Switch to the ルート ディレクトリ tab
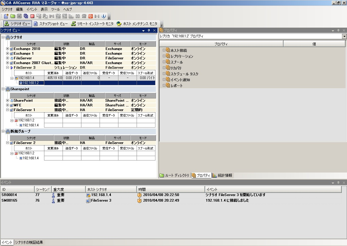The width and height of the screenshot is (347, 246). tap(175, 175)
